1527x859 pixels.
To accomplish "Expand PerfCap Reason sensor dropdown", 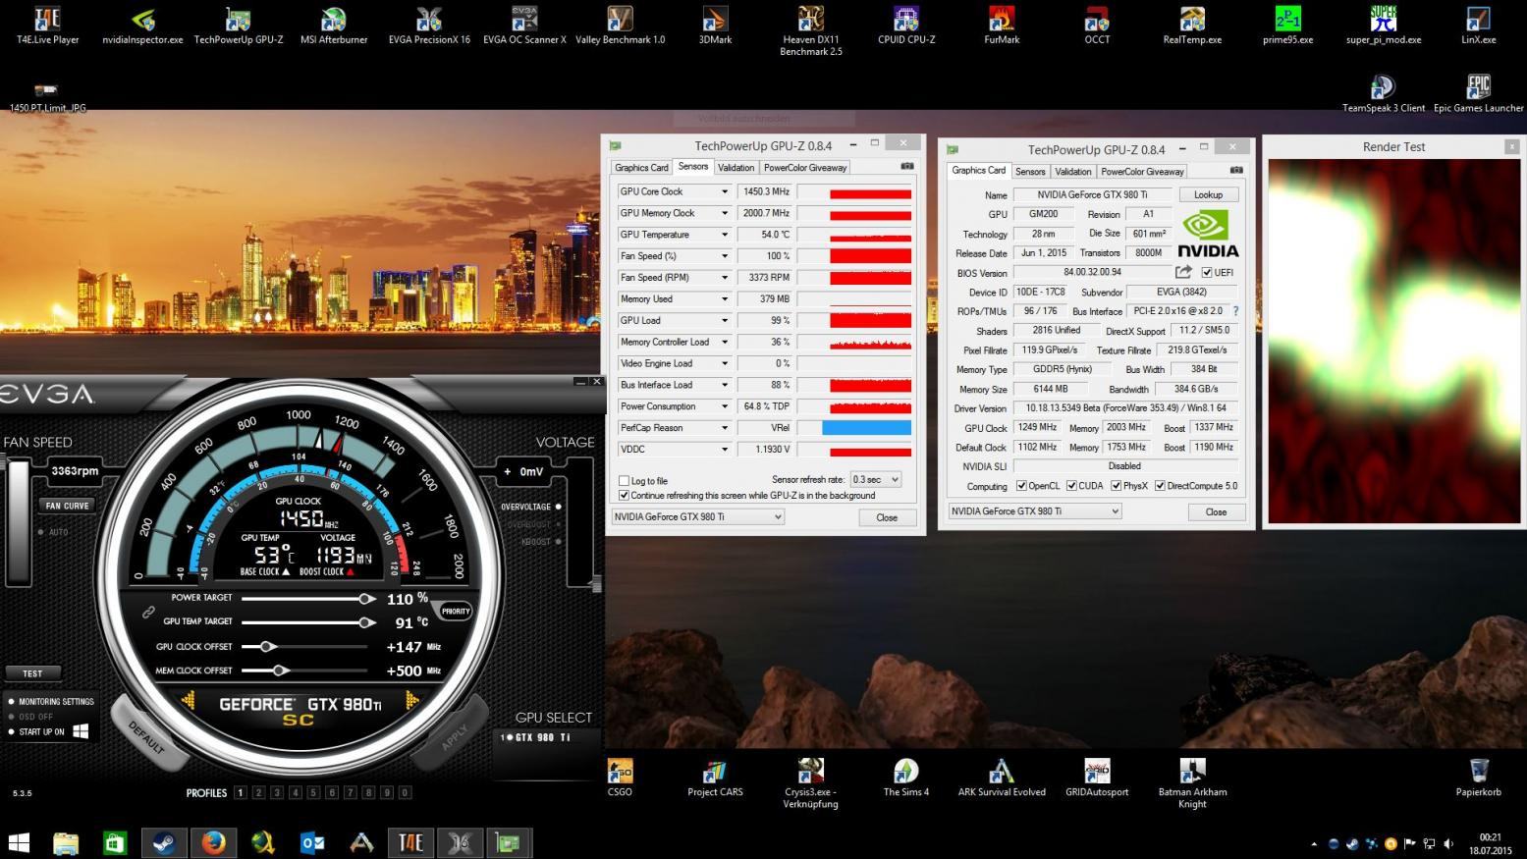I will pos(725,428).
